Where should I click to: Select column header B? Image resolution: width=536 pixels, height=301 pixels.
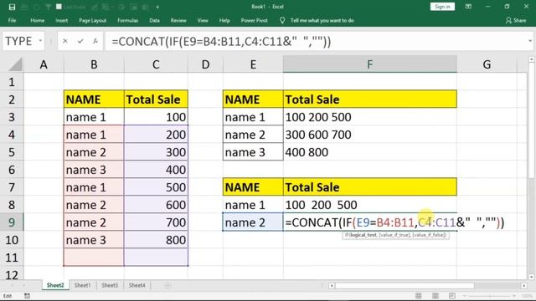[x=94, y=64]
